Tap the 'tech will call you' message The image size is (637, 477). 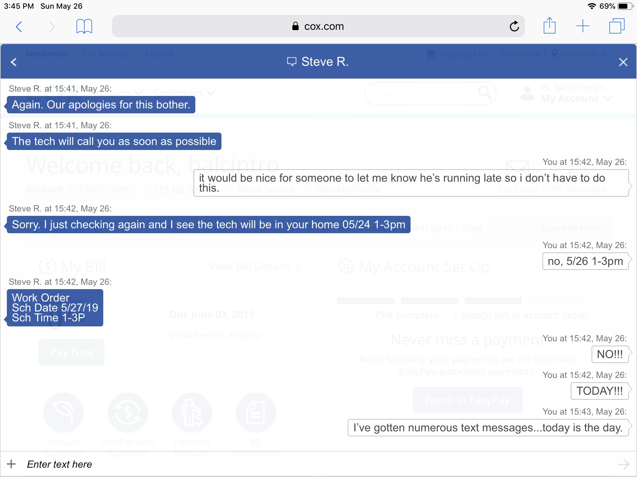click(x=114, y=141)
